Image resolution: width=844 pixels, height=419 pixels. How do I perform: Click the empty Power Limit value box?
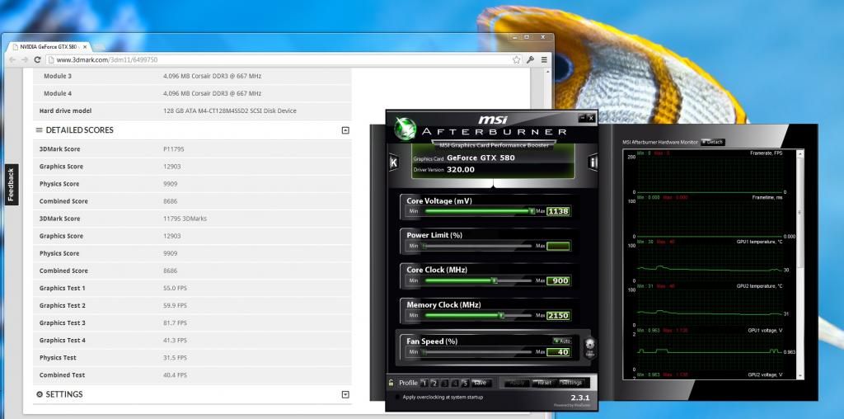point(558,246)
